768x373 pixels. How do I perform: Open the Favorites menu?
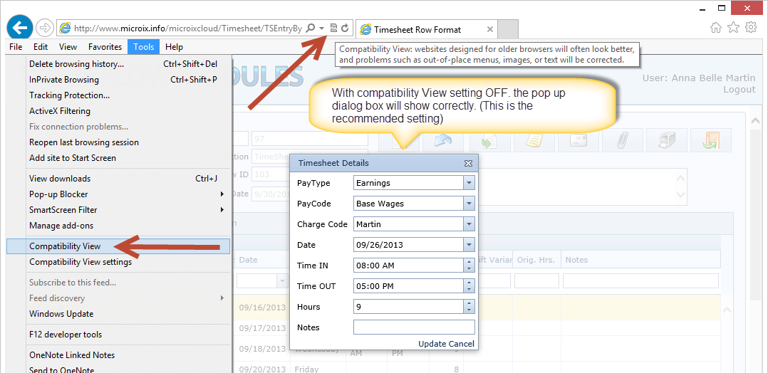click(105, 47)
